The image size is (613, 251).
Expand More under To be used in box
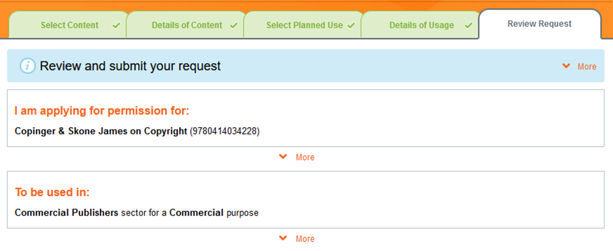click(x=297, y=239)
